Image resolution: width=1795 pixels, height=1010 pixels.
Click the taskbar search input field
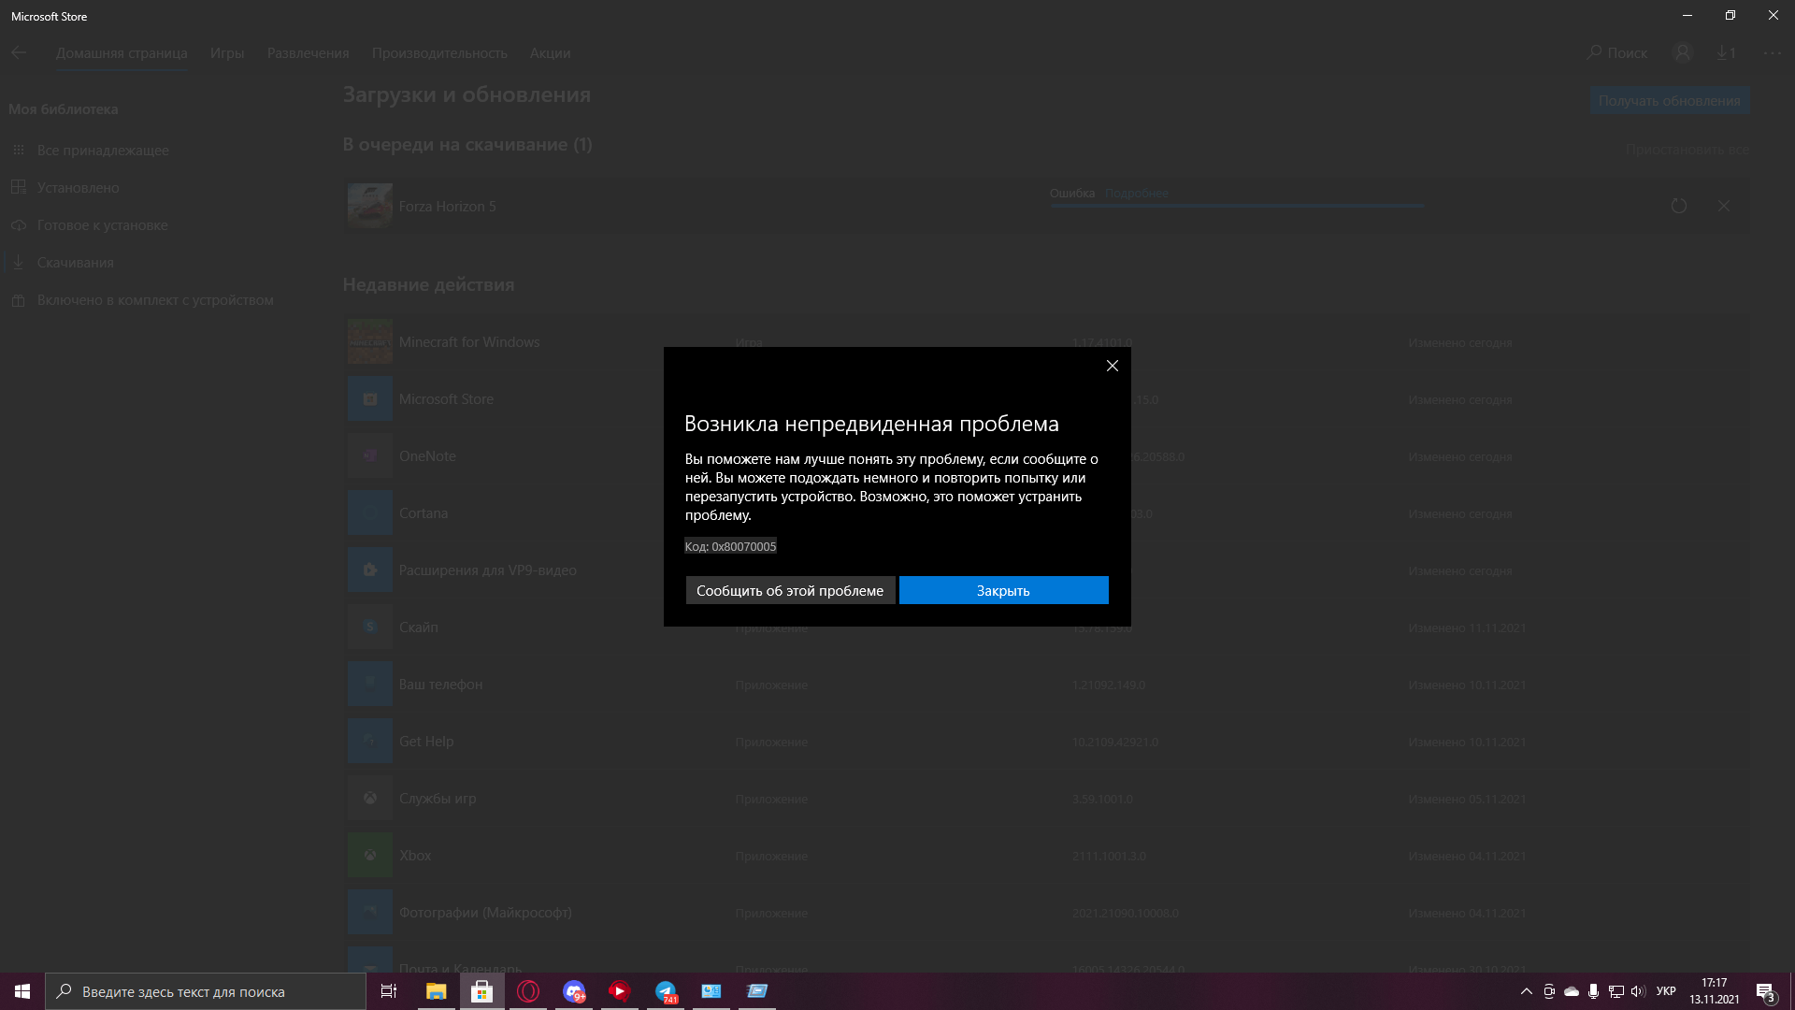point(206,991)
